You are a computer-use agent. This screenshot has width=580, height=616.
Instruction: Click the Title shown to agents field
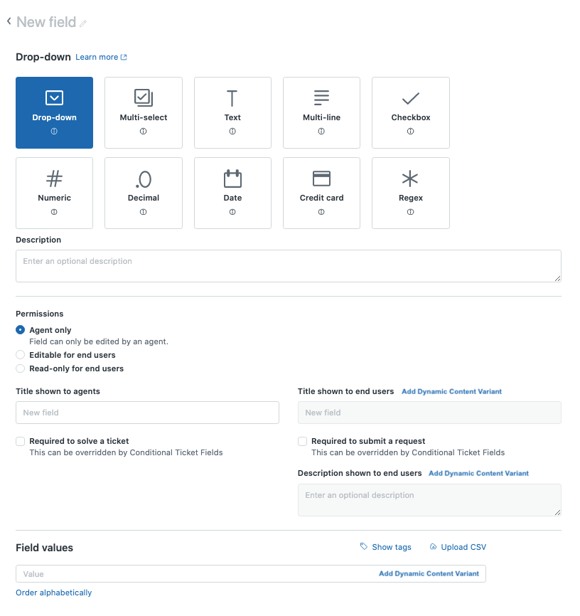point(147,413)
